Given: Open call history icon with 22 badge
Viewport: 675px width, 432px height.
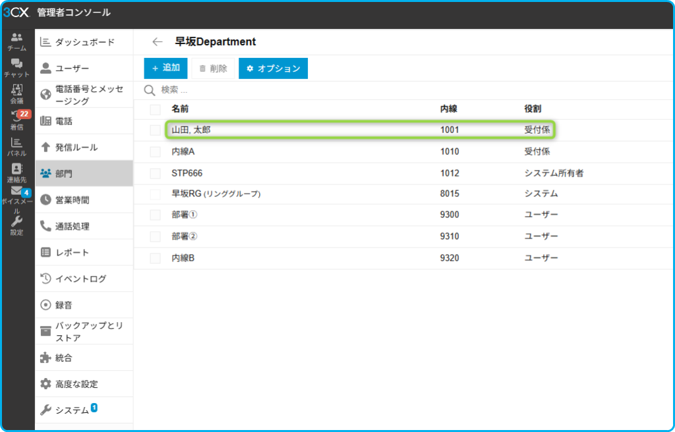Looking at the screenshot, I should click(17, 119).
